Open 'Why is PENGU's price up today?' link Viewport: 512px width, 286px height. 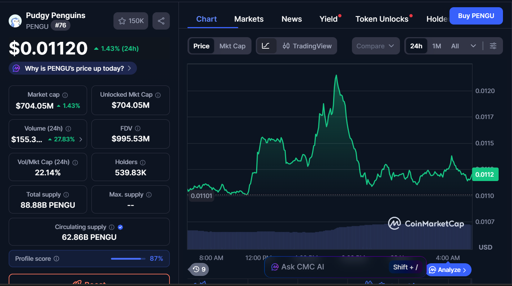(72, 68)
